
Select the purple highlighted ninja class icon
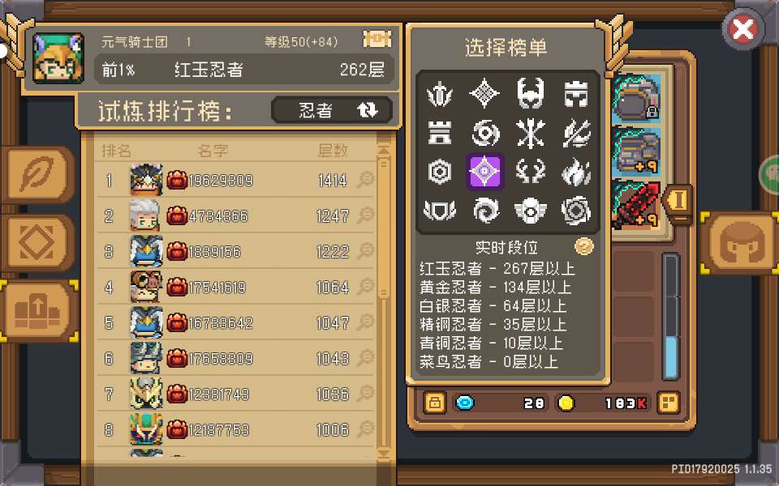[x=484, y=172]
